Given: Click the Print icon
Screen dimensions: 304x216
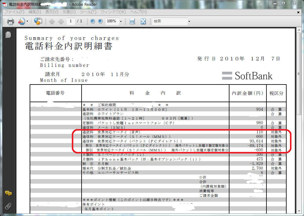Looking at the screenshot, I should 10,21.
